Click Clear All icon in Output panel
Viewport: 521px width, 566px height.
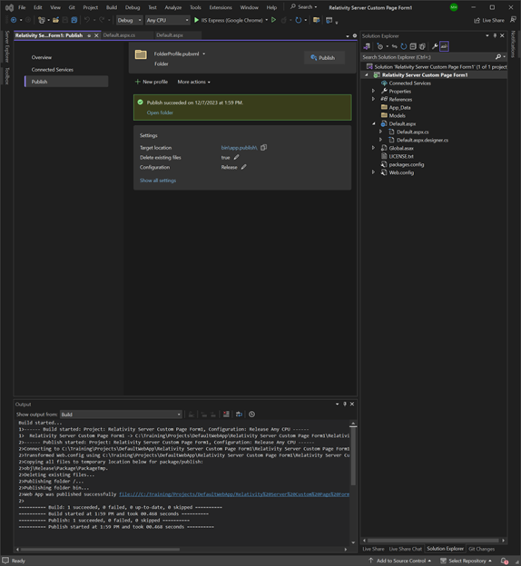pos(226,414)
